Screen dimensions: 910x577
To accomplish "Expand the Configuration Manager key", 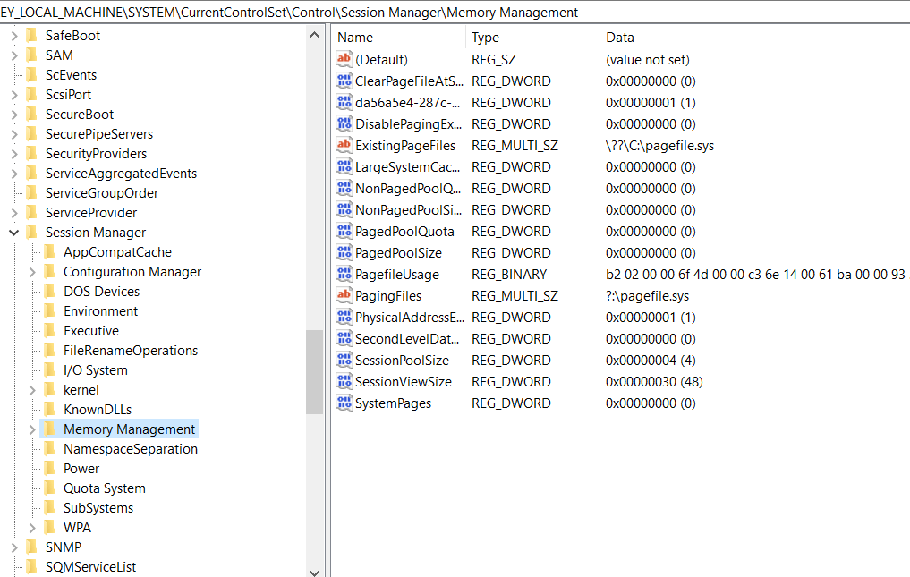I will pyautogui.click(x=32, y=272).
